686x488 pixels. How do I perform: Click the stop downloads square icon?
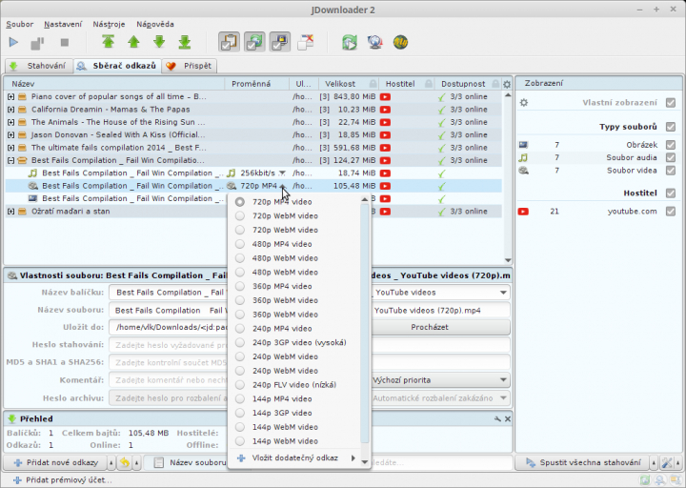tap(65, 43)
